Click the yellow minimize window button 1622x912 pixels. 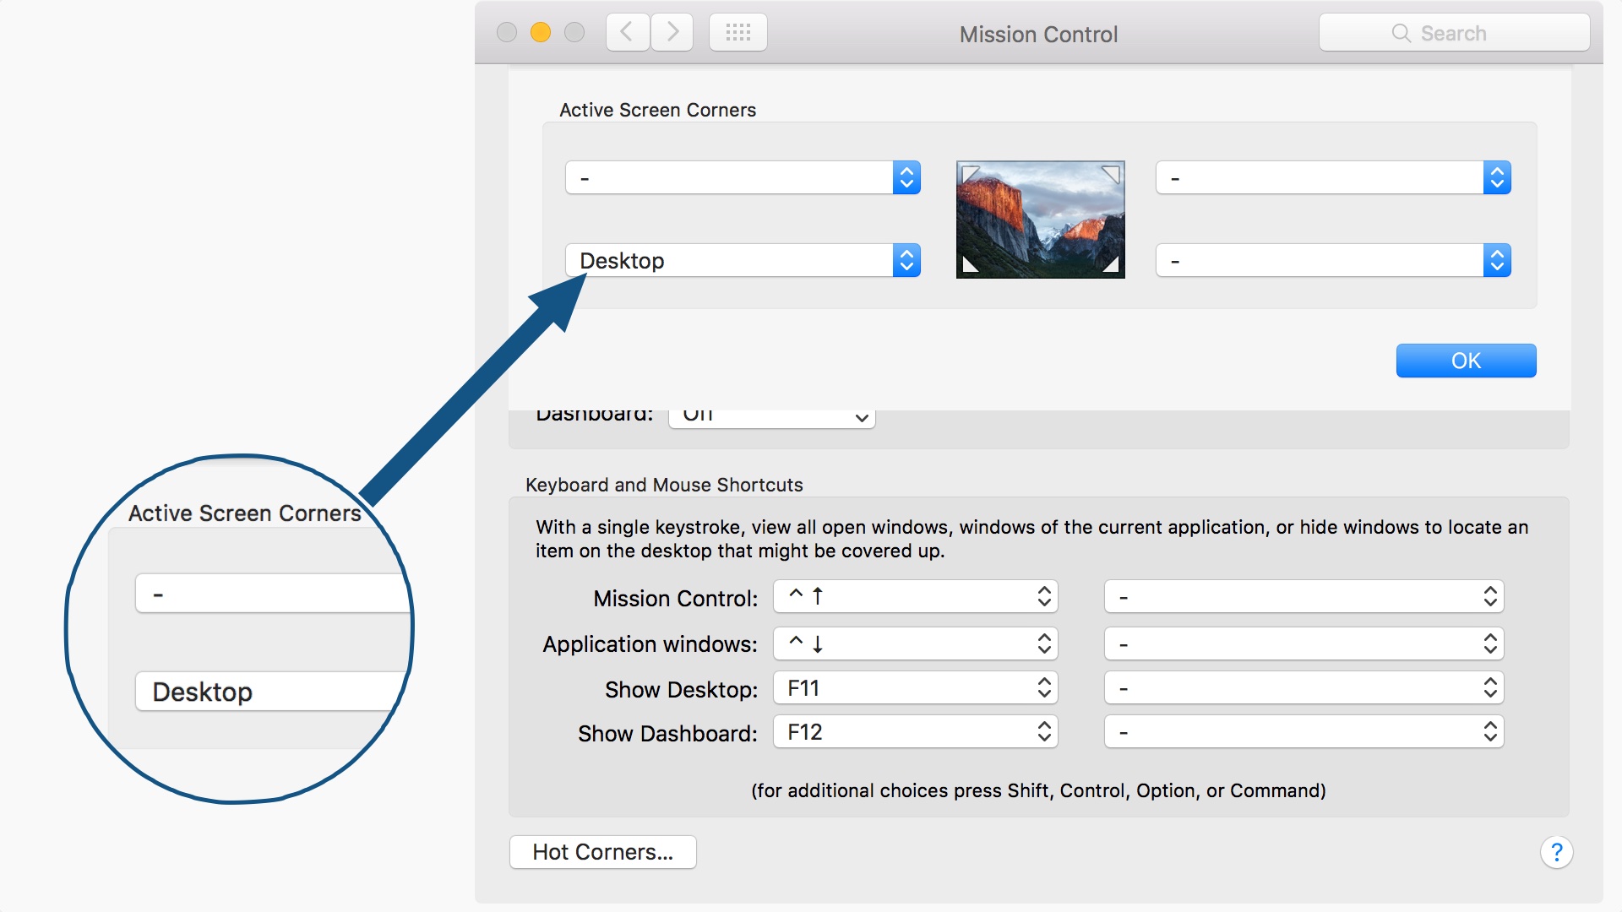tap(541, 32)
